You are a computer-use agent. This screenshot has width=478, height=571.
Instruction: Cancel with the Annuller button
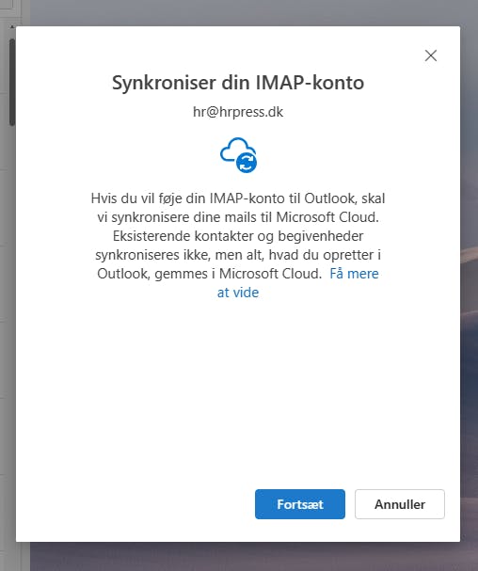400,504
